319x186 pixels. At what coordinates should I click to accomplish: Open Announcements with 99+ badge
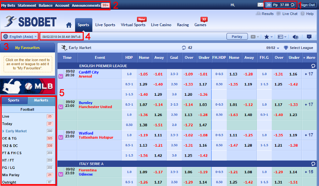click(x=91, y=6)
